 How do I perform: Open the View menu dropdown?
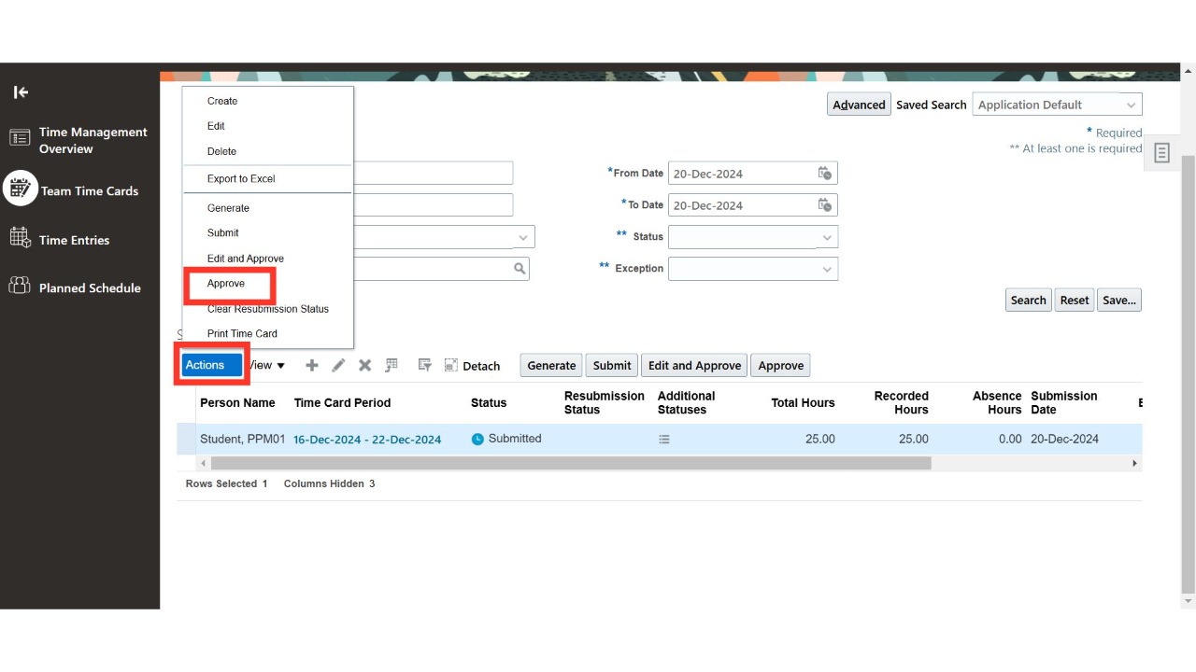(268, 366)
